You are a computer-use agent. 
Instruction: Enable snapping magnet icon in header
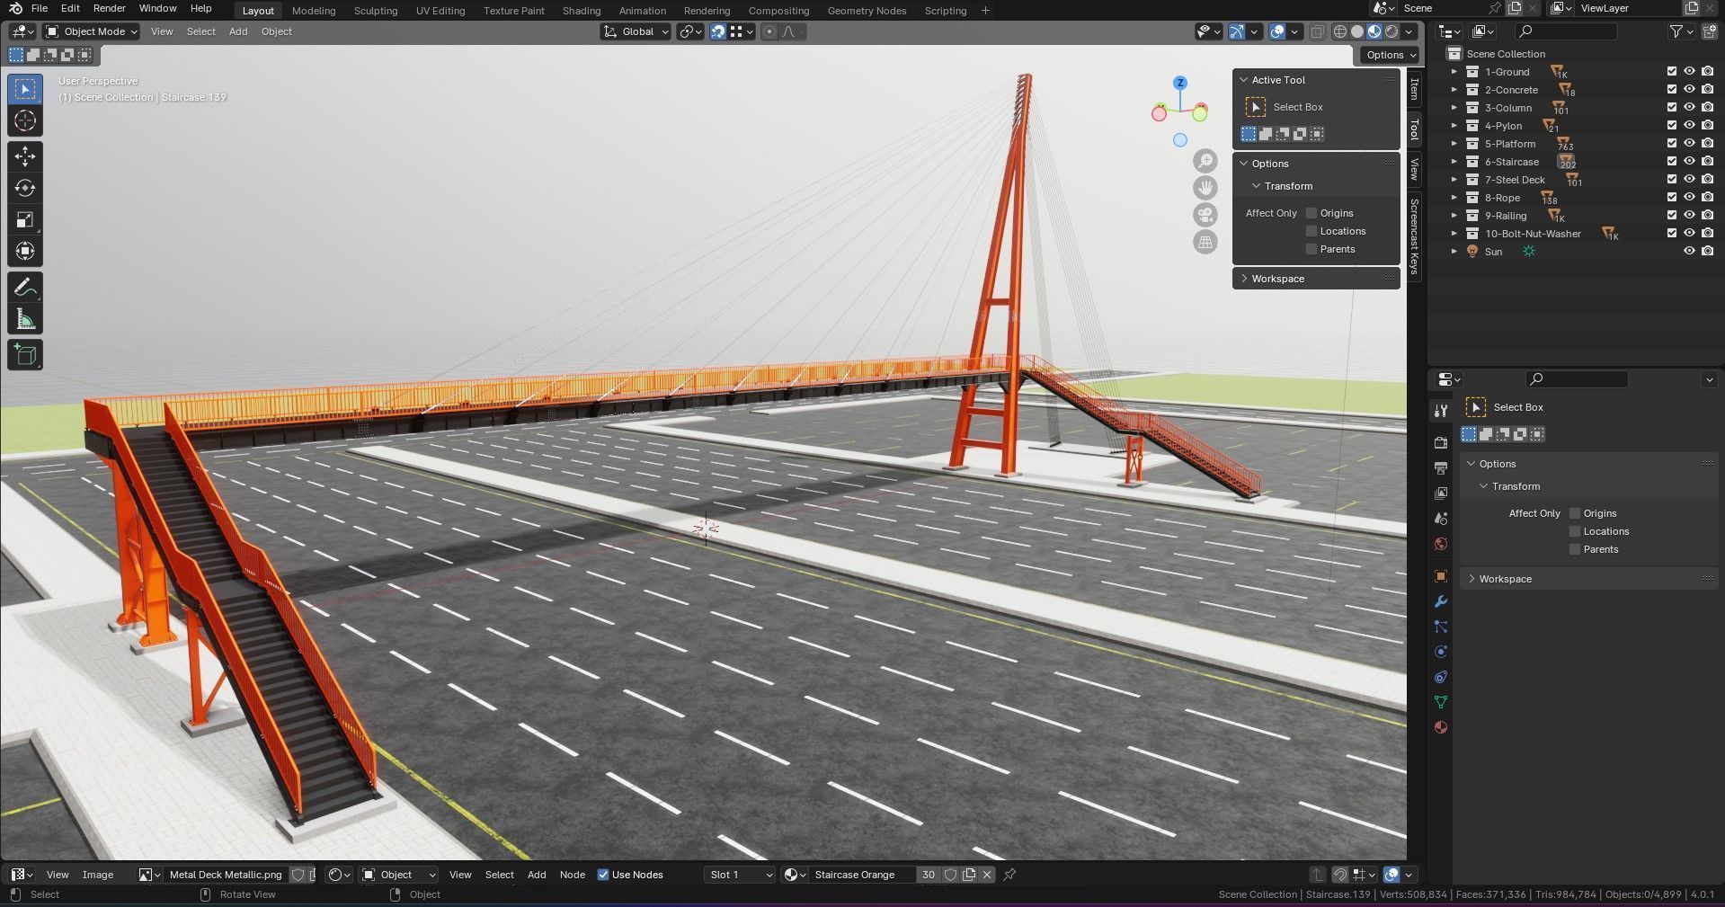coord(717,31)
